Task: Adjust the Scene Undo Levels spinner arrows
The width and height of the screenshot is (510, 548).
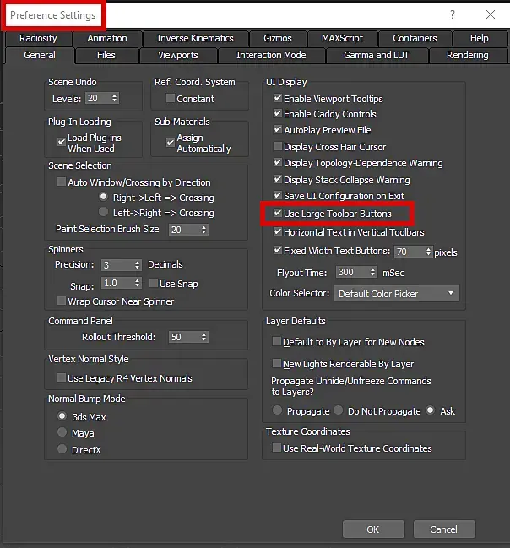Action: click(115, 98)
